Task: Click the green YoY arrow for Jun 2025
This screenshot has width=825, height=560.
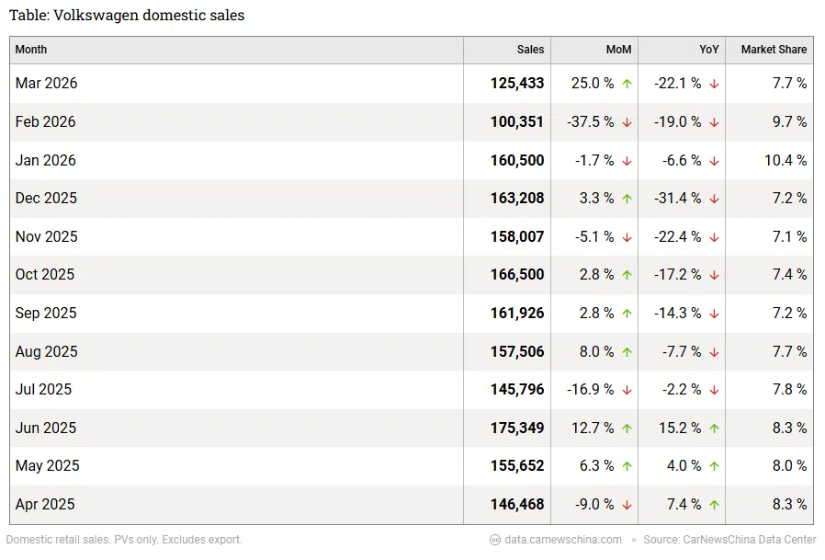Action: tap(714, 429)
